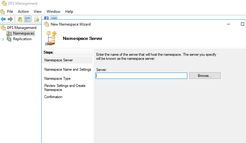
Task: Click inside the Server text field
Action: coord(141,76)
